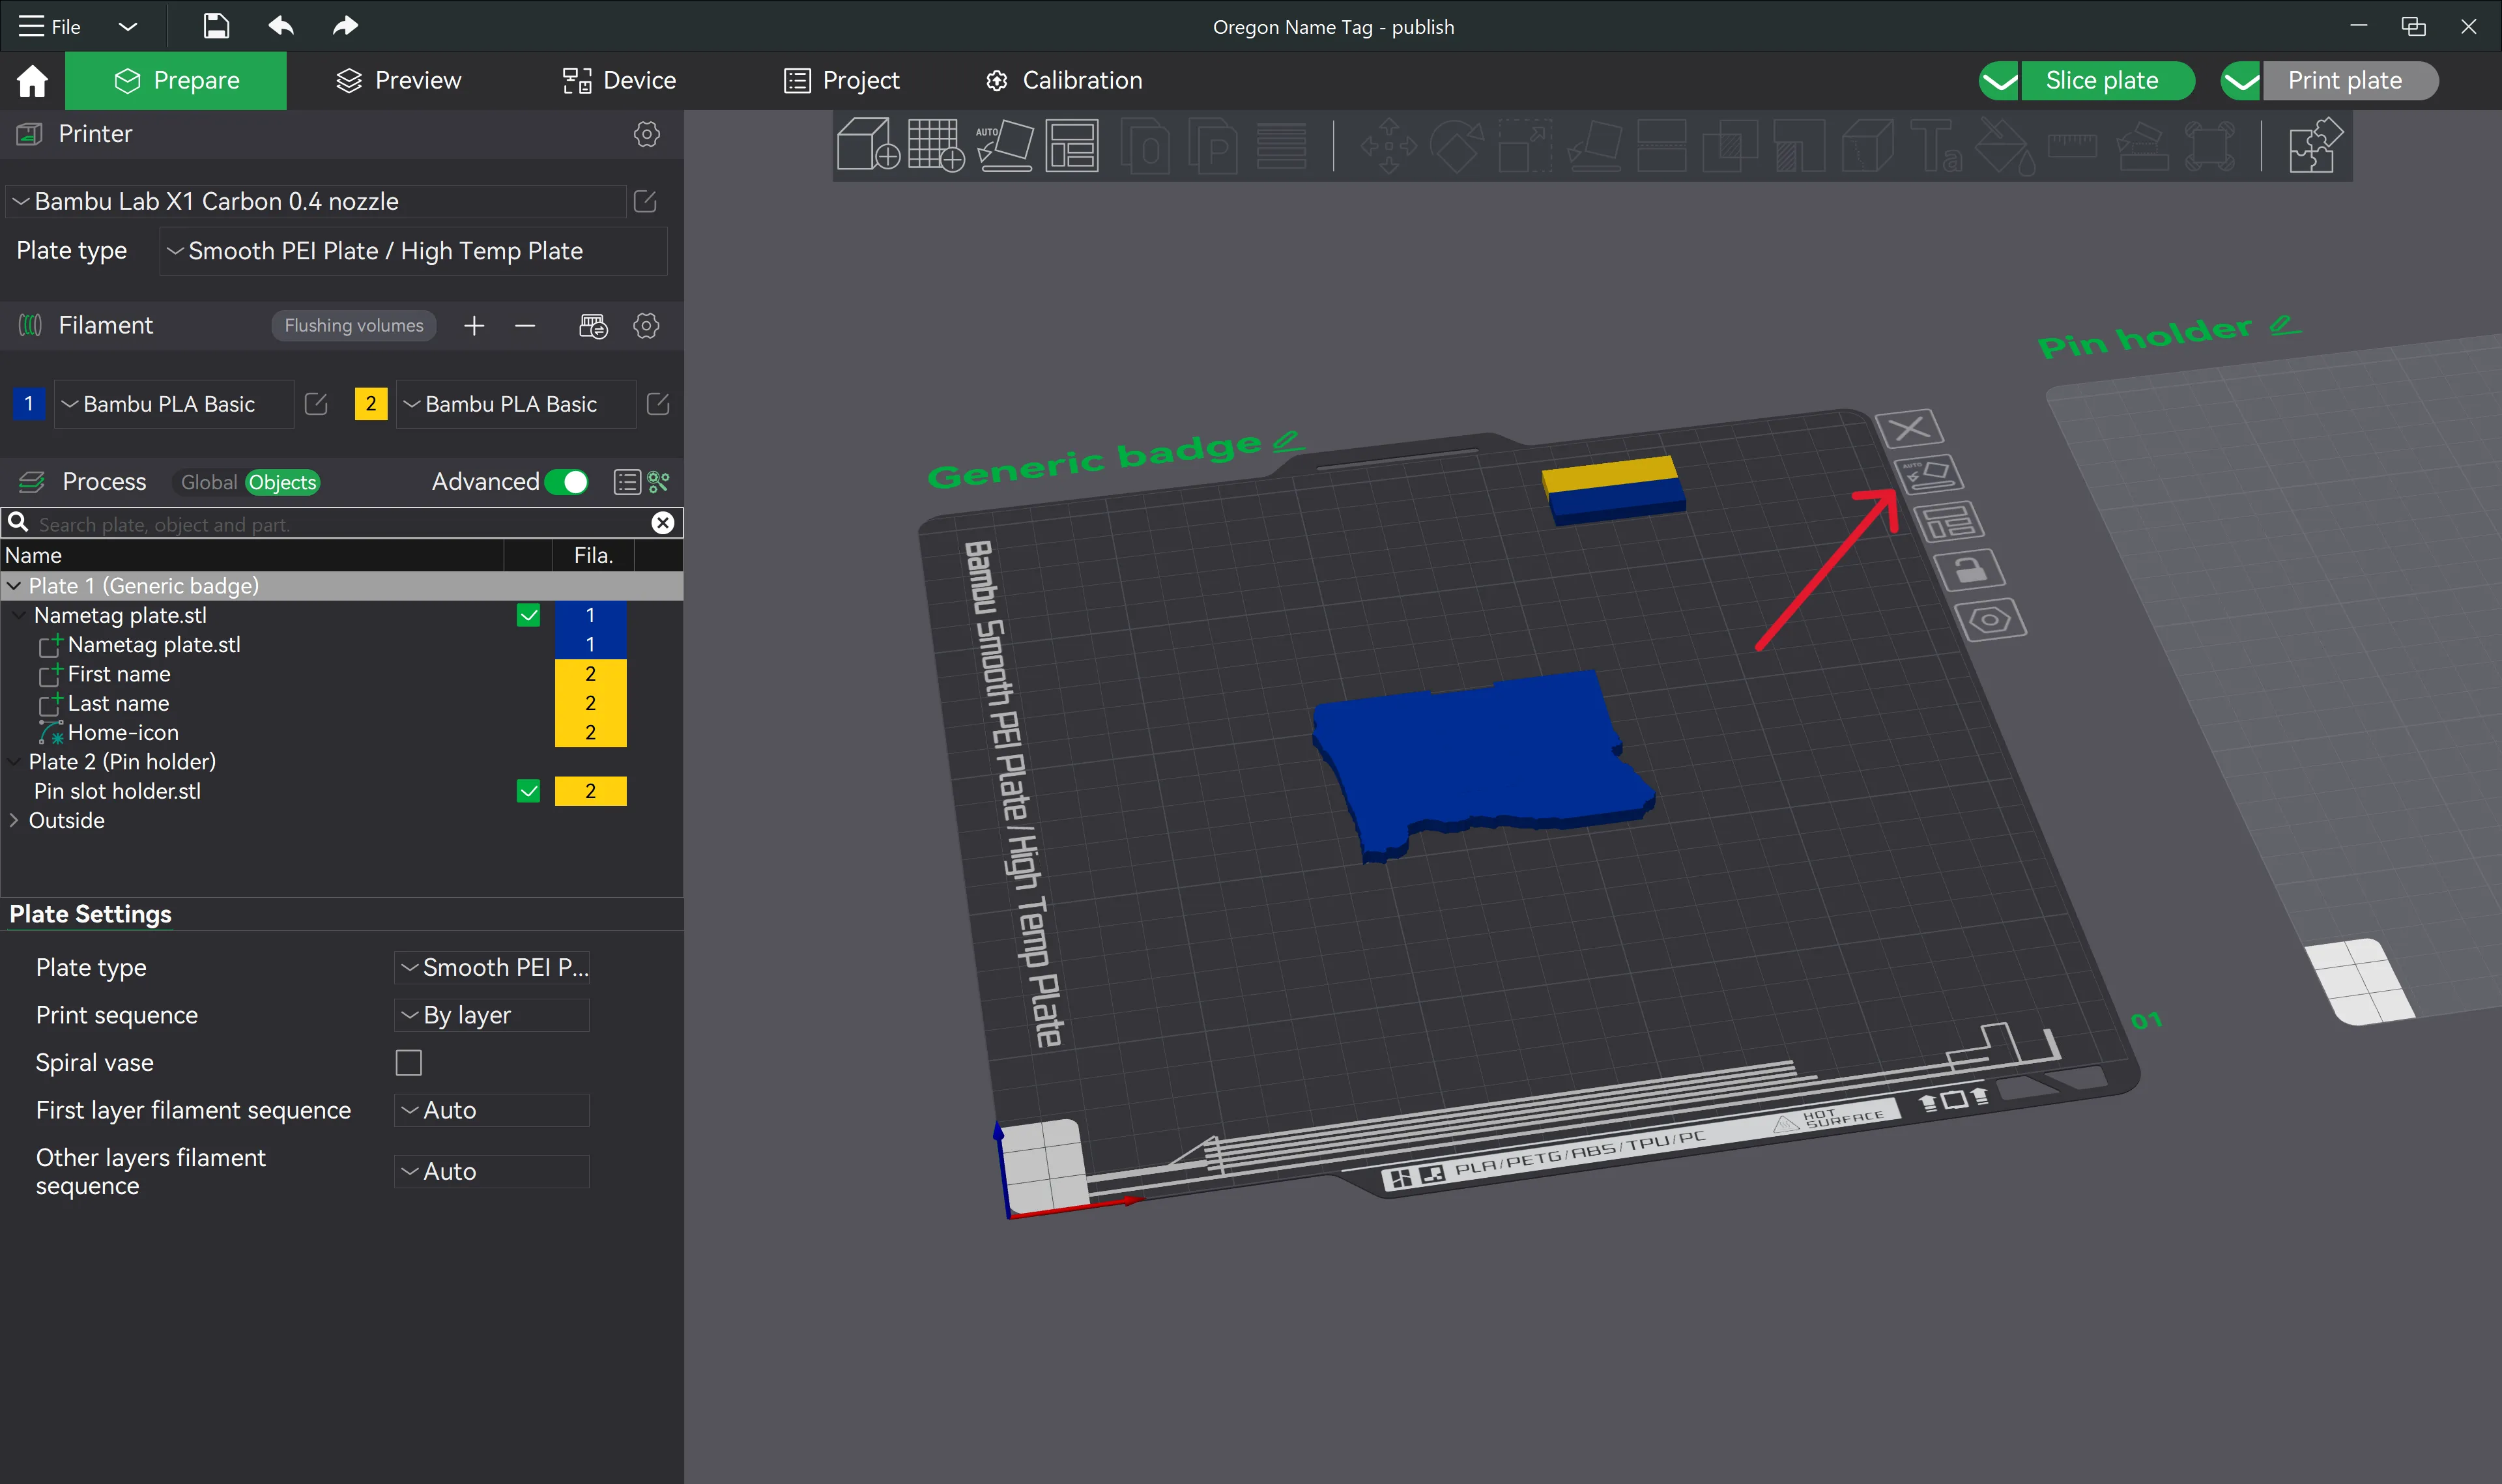Viewport: 2502px width, 1484px height.
Task: Click the yellow filament 2 color swatch
Action: (371, 404)
